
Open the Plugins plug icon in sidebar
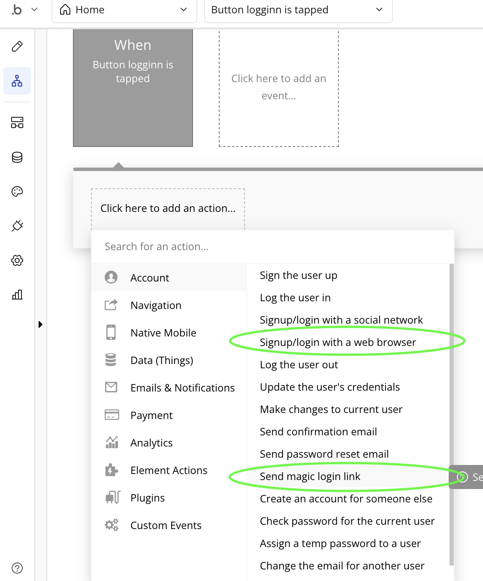(17, 226)
